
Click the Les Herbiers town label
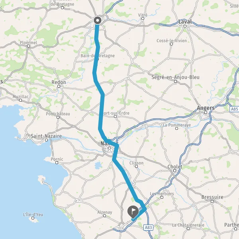[162, 194]
